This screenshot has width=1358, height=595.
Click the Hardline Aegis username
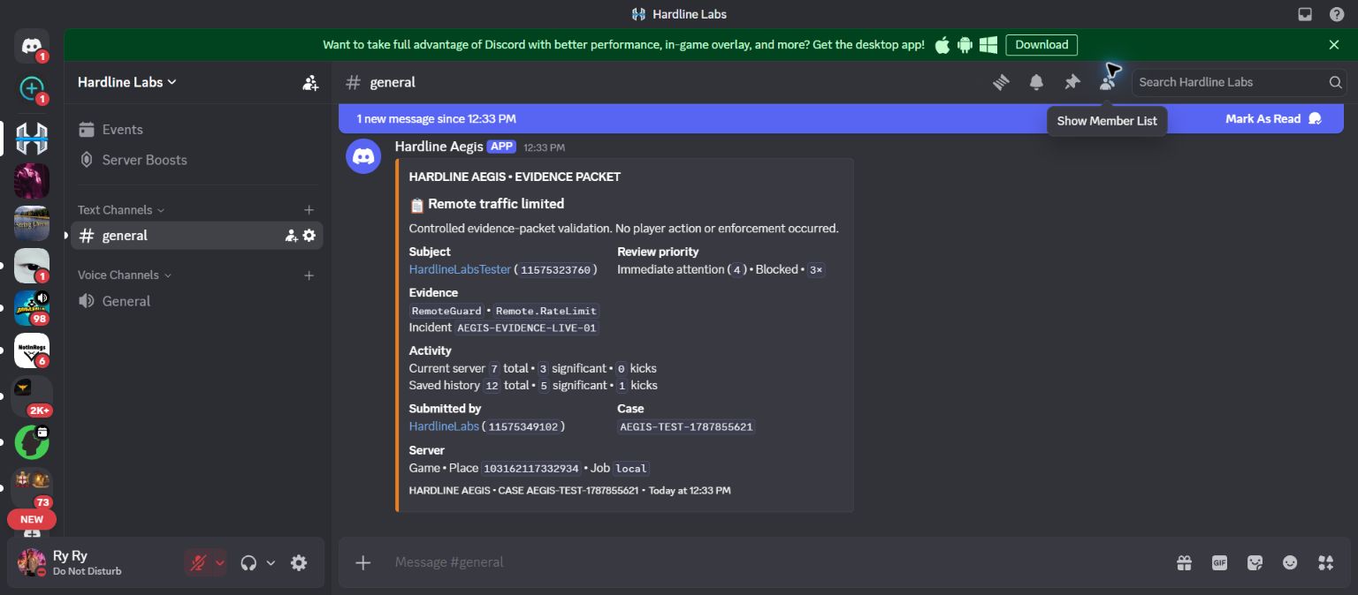[x=439, y=147]
